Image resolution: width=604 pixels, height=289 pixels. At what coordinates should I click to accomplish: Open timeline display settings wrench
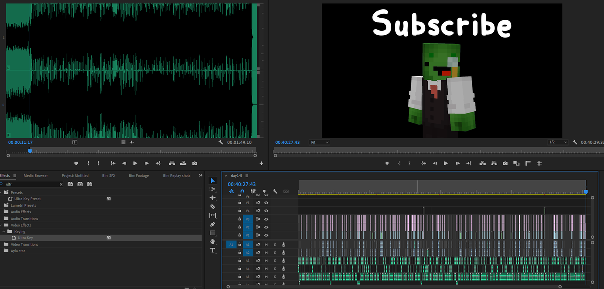click(x=275, y=191)
